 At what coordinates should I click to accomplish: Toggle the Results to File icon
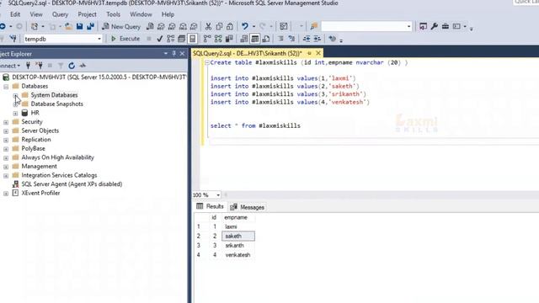tap(266, 39)
